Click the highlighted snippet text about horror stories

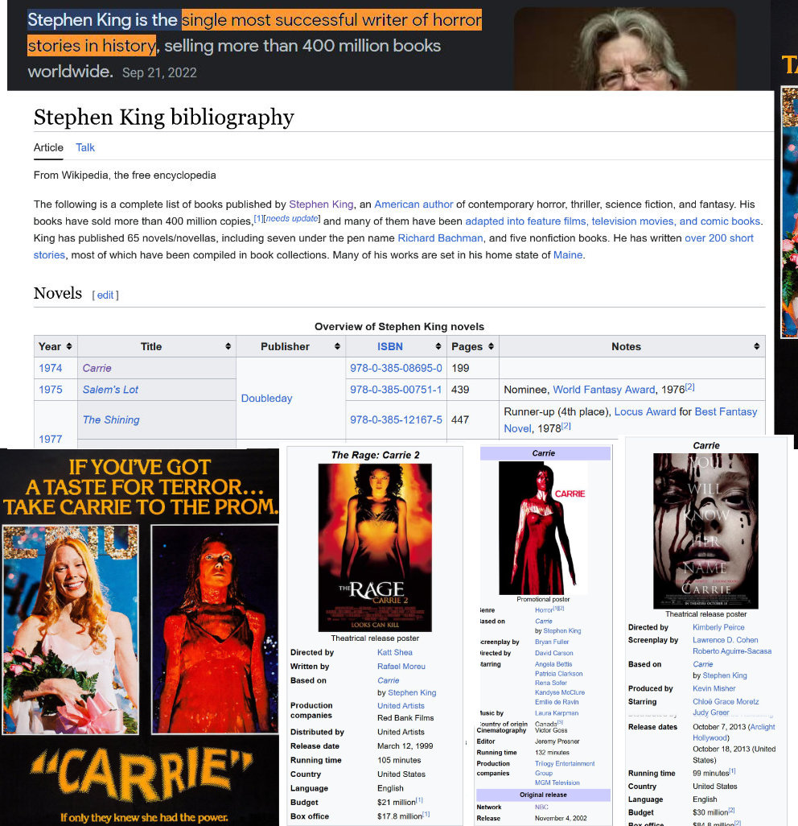[255, 33]
